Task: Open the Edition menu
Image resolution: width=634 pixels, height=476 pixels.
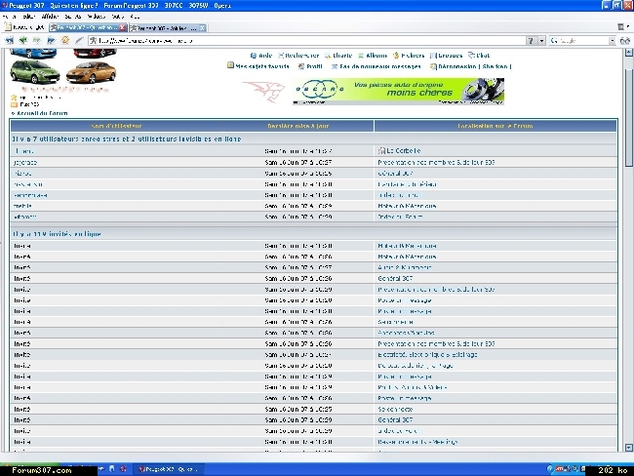Action: [28, 17]
